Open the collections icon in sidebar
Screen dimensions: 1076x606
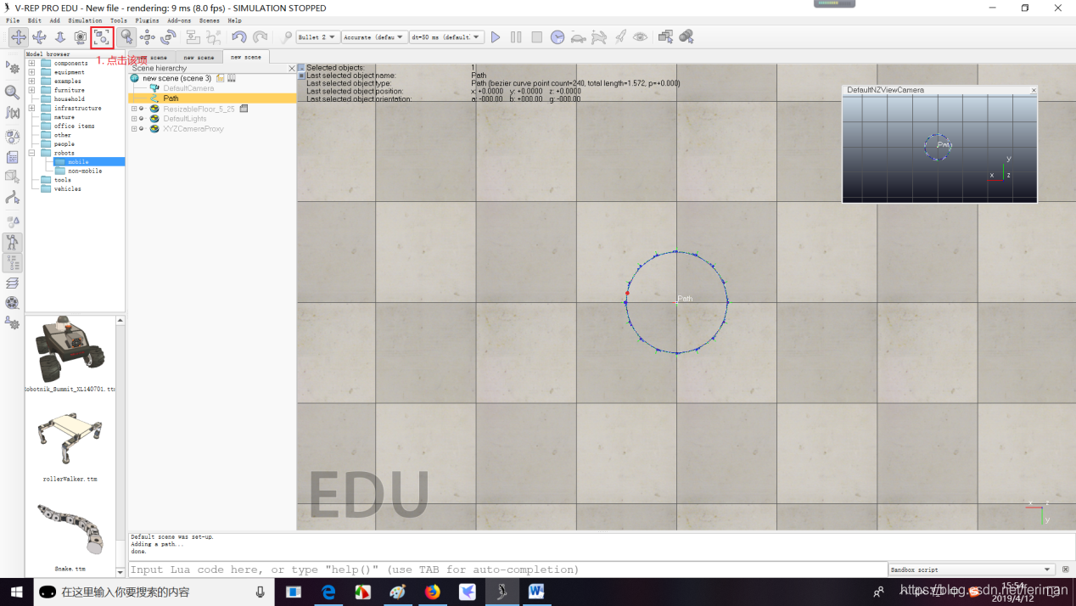[13, 136]
